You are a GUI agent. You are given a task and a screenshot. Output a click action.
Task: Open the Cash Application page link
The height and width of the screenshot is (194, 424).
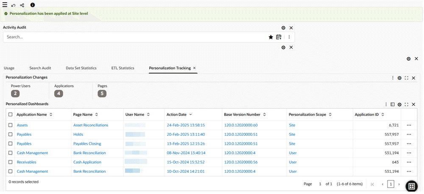[87, 162]
